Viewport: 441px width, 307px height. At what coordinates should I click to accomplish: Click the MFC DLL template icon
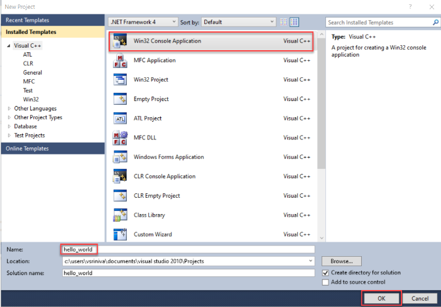(x=120, y=137)
